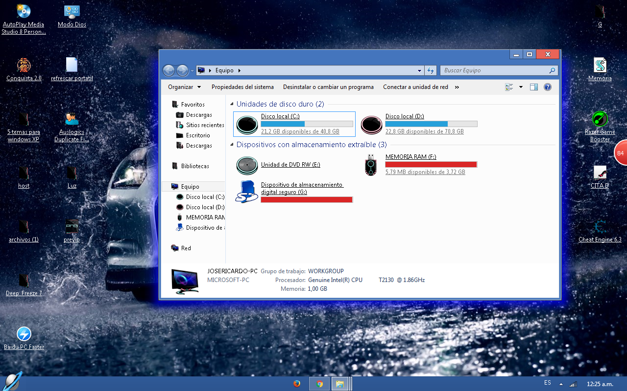Click the red usage bar of drive G:
The image size is (627, 391).
307,199
